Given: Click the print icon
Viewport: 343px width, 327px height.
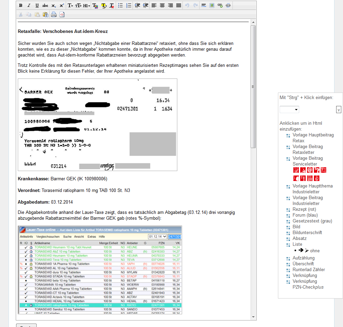Looking at the screenshot, I should click(x=54, y=14).
